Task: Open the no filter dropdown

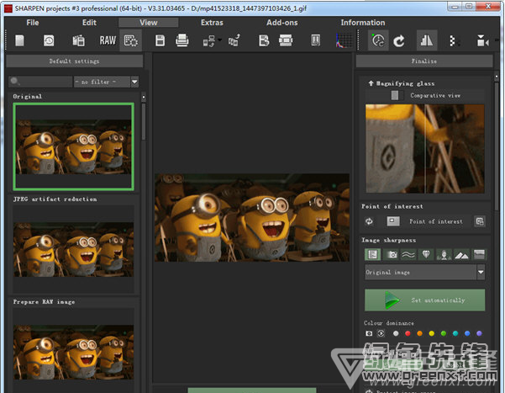Action: [x=106, y=82]
